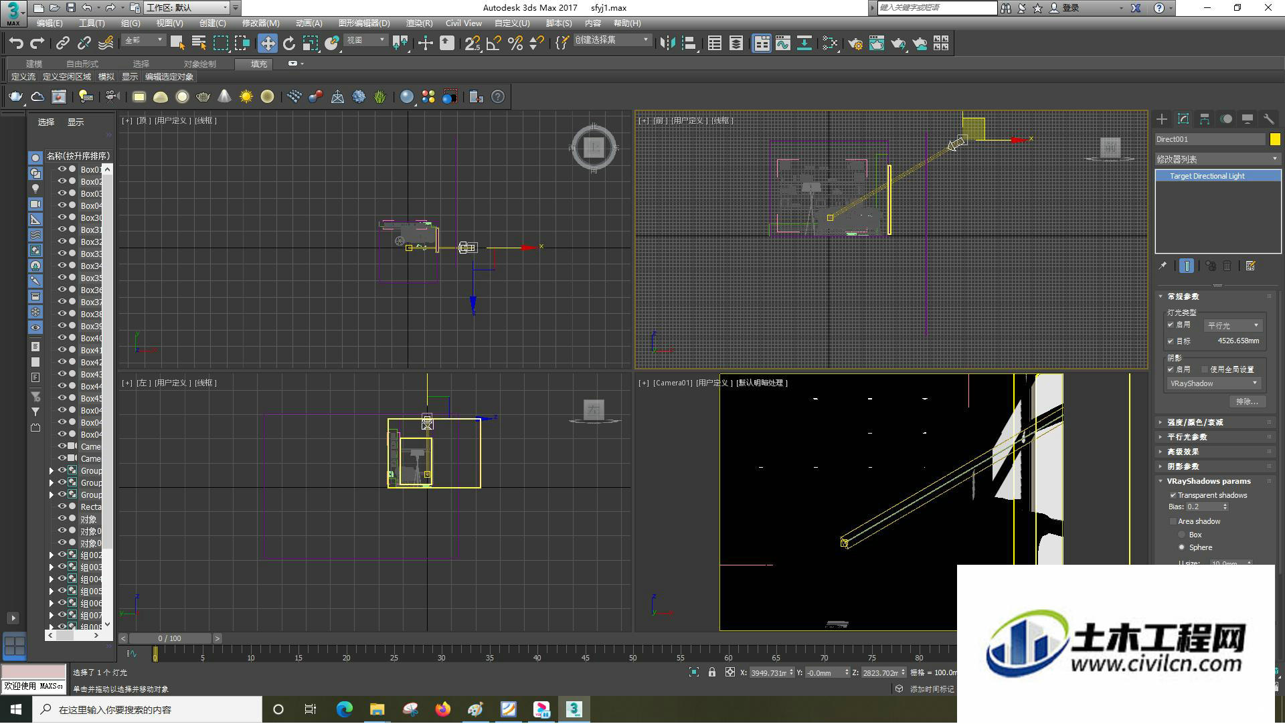Open the VRayShadow shadow type dropdown
The image size is (1285, 724).
pyautogui.click(x=1214, y=384)
